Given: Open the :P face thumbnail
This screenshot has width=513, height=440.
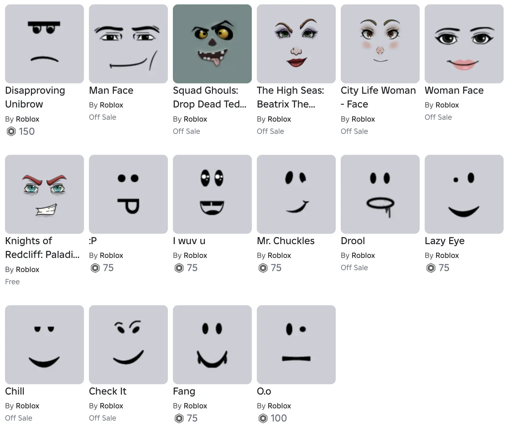Looking at the screenshot, I should (x=128, y=194).
